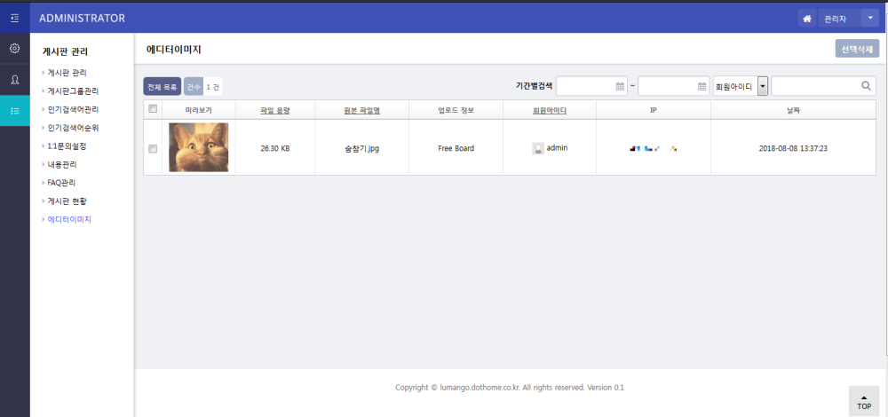Image resolution: width=888 pixels, height=417 pixels.
Task: Focus the search keyword input field
Action: pos(816,86)
